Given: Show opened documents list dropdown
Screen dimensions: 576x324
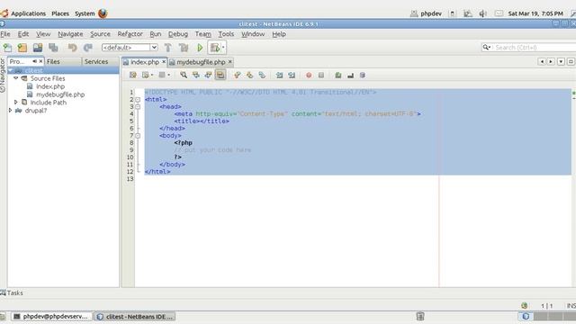Looking at the screenshot, I should 561,62.
